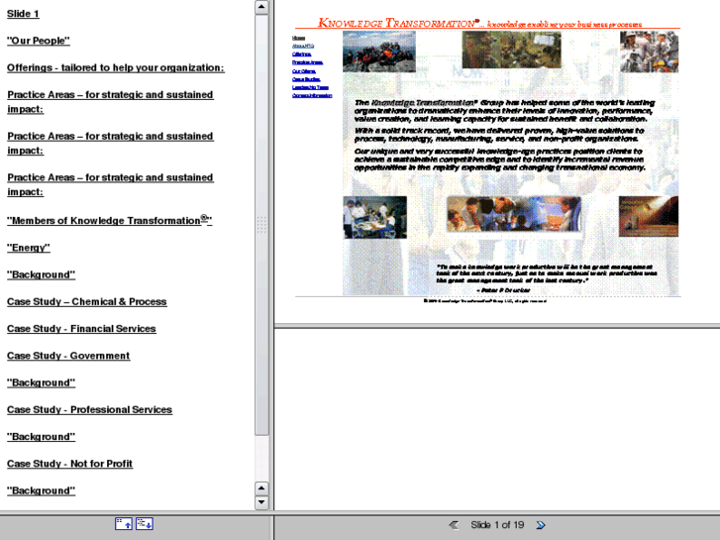Click the collapse outline icon with up arrow

[124, 524]
